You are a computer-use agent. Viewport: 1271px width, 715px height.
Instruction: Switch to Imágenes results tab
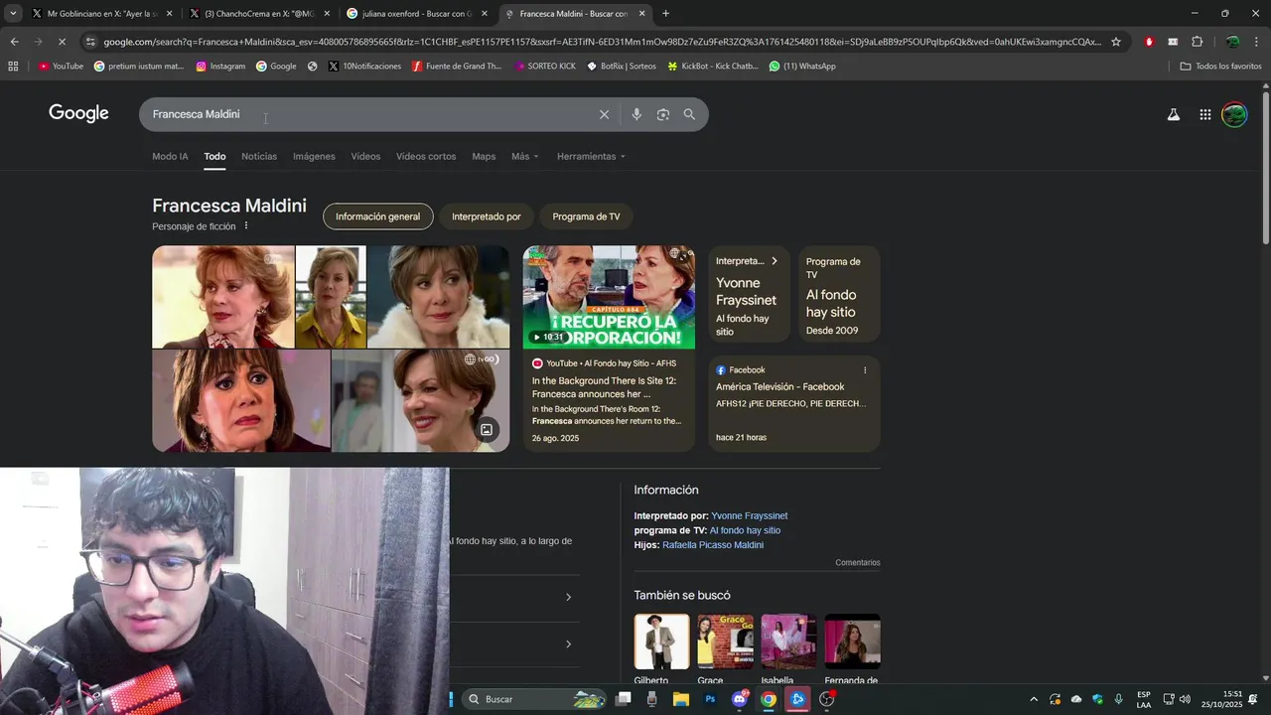(x=314, y=157)
